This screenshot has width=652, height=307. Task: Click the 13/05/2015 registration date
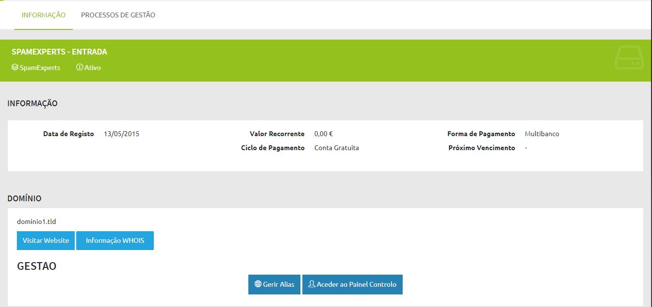point(122,134)
